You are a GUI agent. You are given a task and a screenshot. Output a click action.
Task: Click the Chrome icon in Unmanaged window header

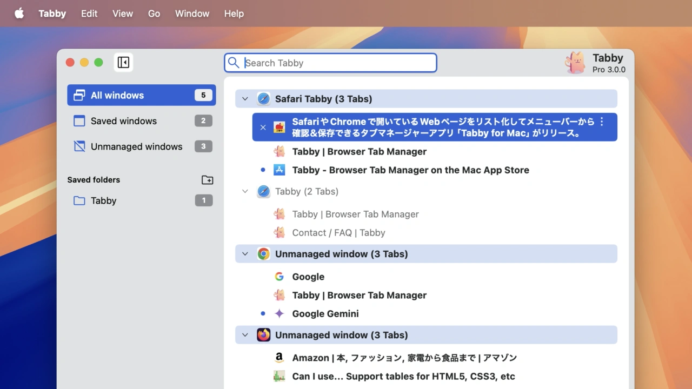(x=263, y=254)
